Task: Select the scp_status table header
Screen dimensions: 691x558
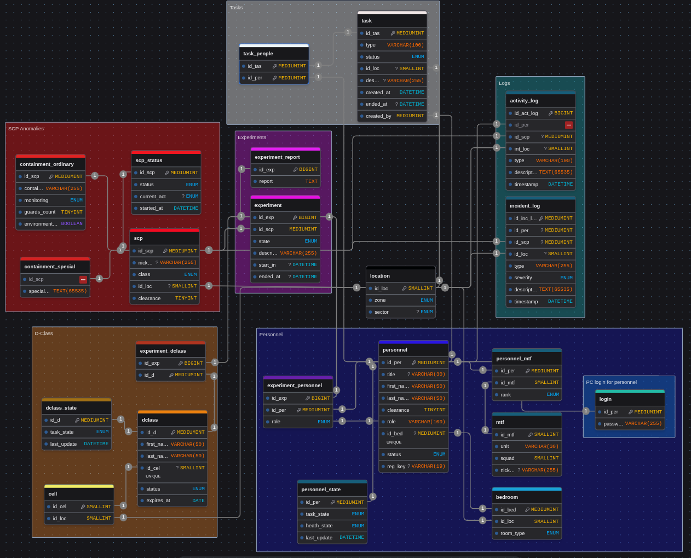Action: 166,160
